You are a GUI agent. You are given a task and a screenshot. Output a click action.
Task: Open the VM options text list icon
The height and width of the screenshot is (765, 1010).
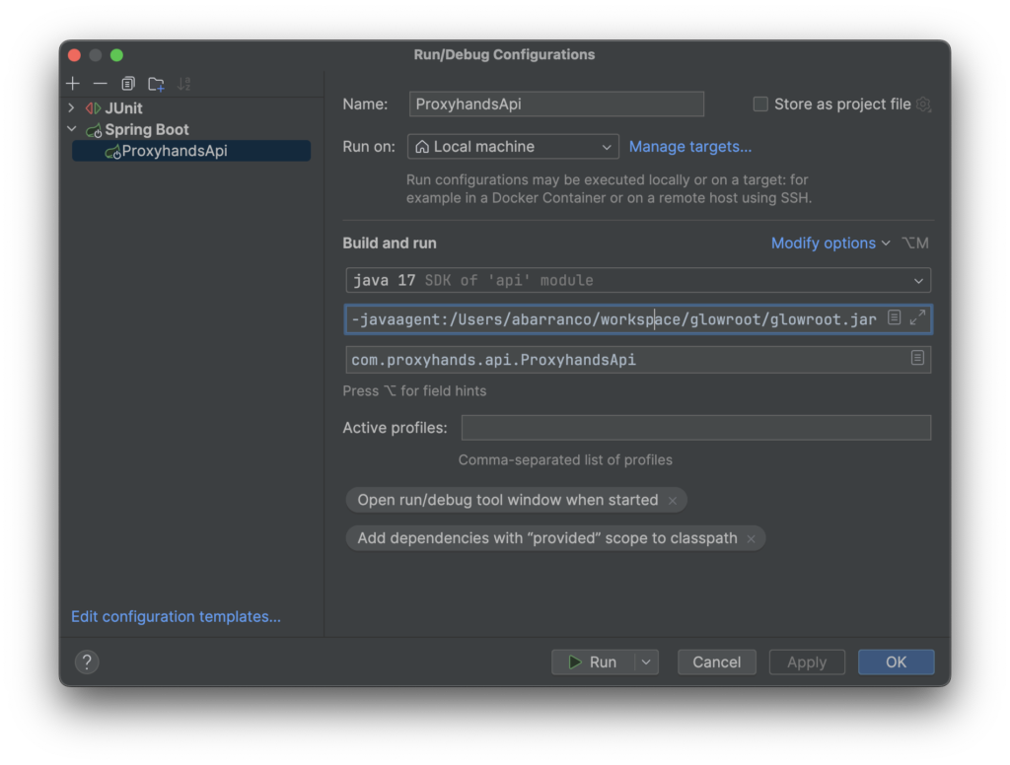894,317
